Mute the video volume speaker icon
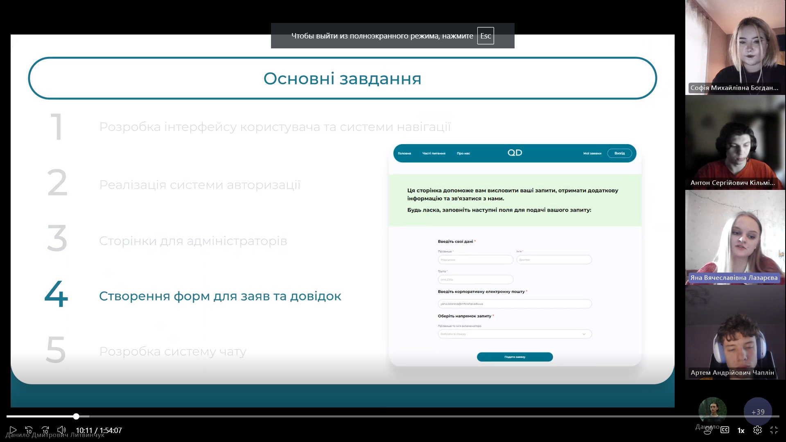Screen dimensions: 786x442 point(61,430)
